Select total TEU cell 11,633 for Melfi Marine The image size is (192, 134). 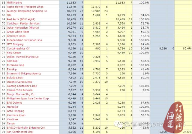click(x=71, y=3)
